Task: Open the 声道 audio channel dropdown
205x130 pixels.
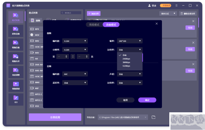Action: pyautogui.click(x=129, y=74)
